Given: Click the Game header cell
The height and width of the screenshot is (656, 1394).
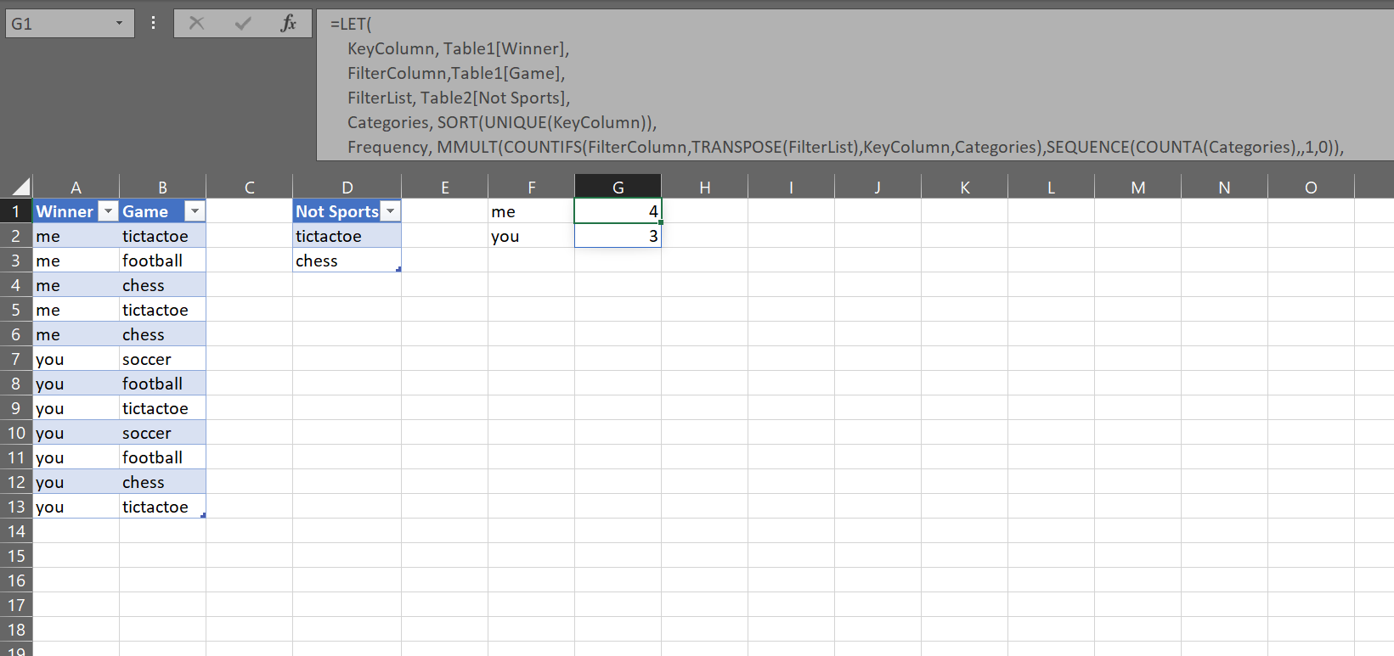Looking at the screenshot, I should click(x=152, y=211).
